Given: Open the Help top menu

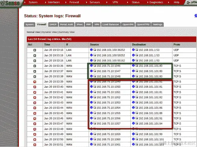Looking at the screenshot, I should pos(177,2).
